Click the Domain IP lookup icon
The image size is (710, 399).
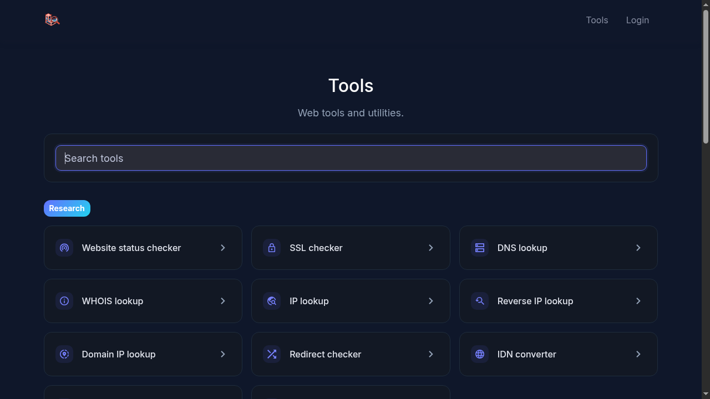point(64,354)
